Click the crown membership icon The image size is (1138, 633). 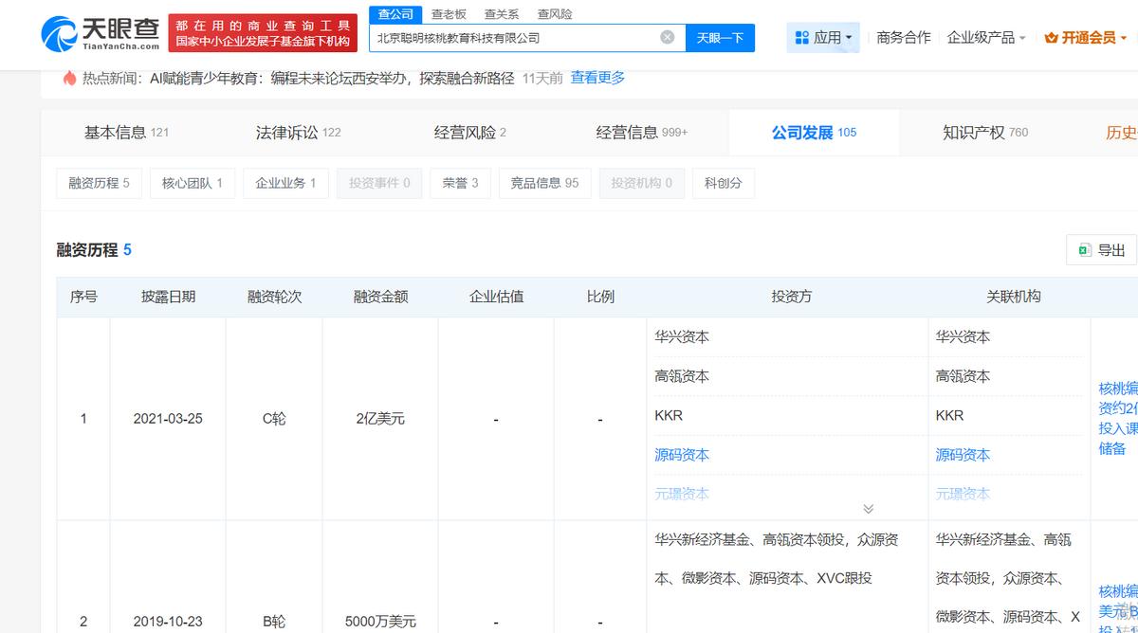pyautogui.click(x=1051, y=38)
